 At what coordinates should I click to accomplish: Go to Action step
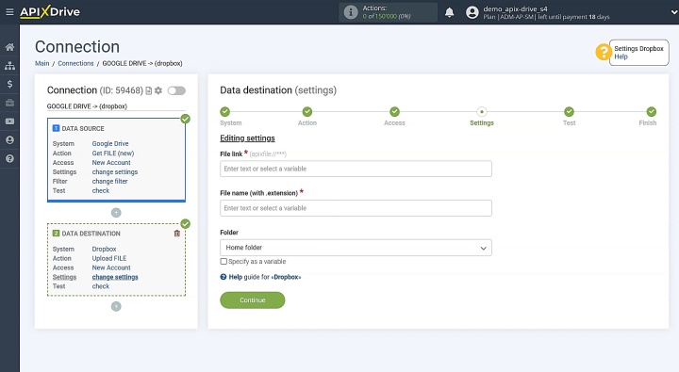pos(307,111)
